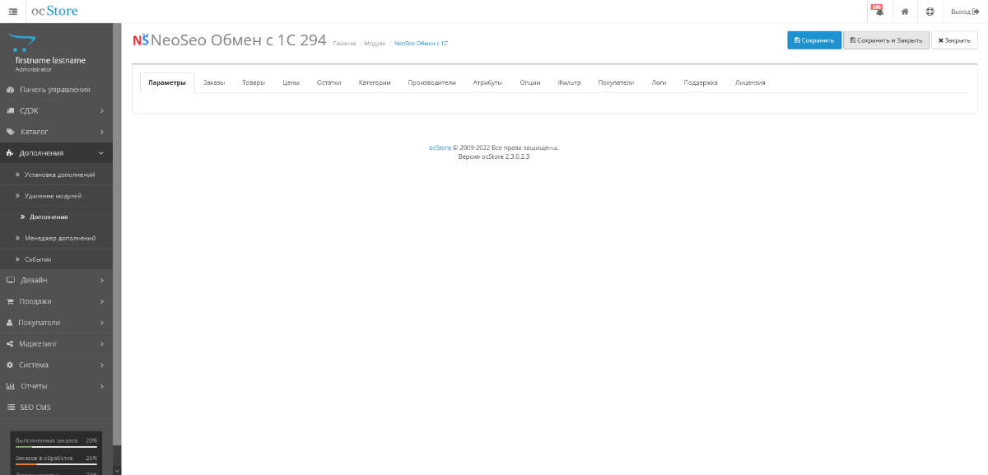Image resolution: width=988 pixels, height=475 pixels.
Task: Collapse the expanded Дополнения parent menu
Action: pyautogui.click(x=56, y=153)
